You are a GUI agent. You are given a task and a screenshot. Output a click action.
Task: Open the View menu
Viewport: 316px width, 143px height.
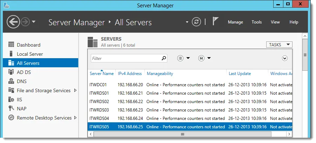275,22
